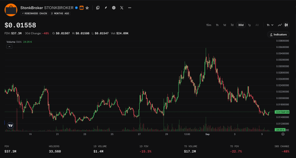Screen dimensions: 296x158
Task: Click the StonkBroker briefcase token logo
Action: [x=11, y=10]
